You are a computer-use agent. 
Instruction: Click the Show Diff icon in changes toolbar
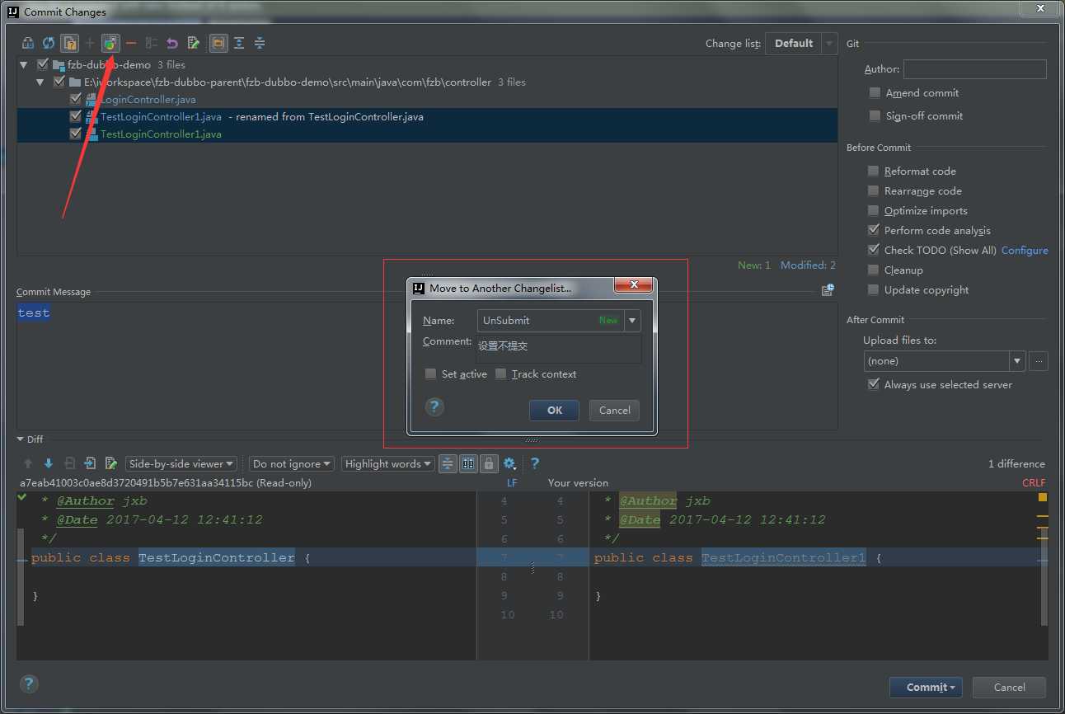coord(28,43)
